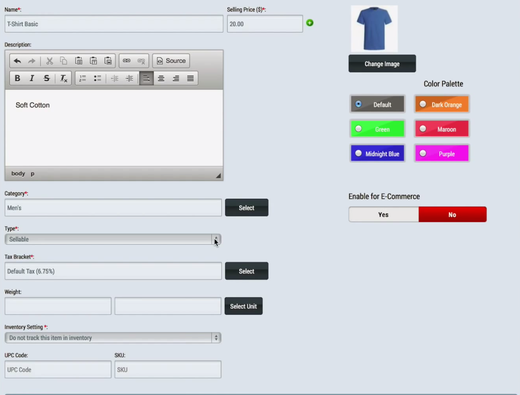Select the Dark Orange color radio button
The width and height of the screenshot is (520, 395).
[x=423, y=104]
